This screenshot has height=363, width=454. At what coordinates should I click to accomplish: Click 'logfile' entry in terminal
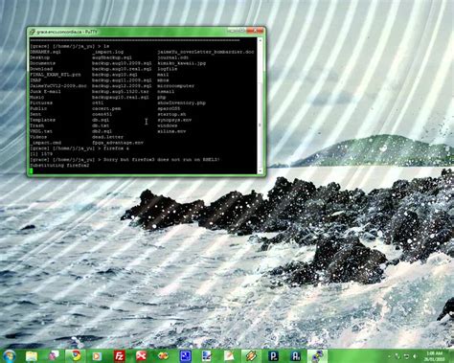(x=168, y=69)
